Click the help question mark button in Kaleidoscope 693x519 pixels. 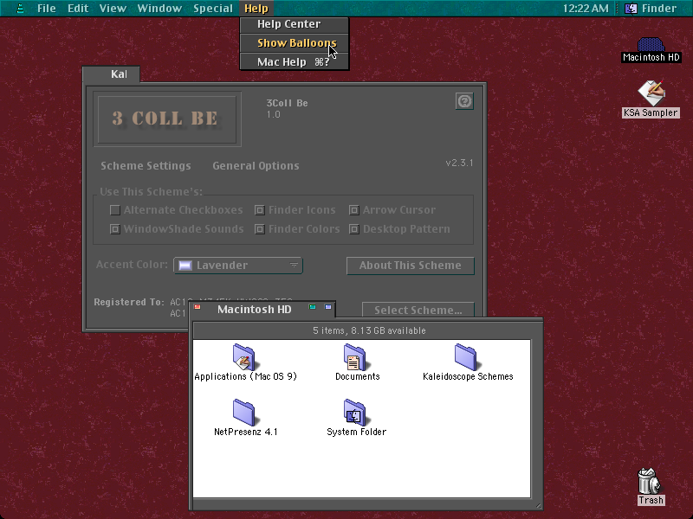point(464,101)
